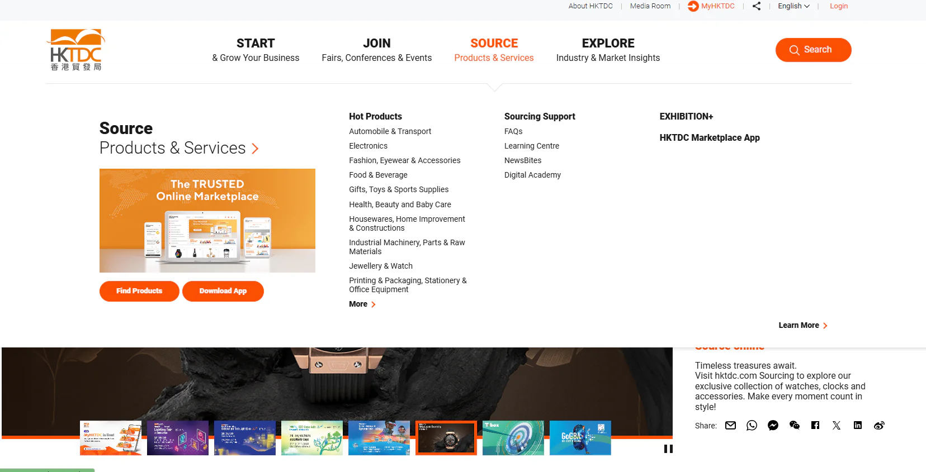
Task: Click Media Room link
Action: pyautogui.click(x=650, y=6)
